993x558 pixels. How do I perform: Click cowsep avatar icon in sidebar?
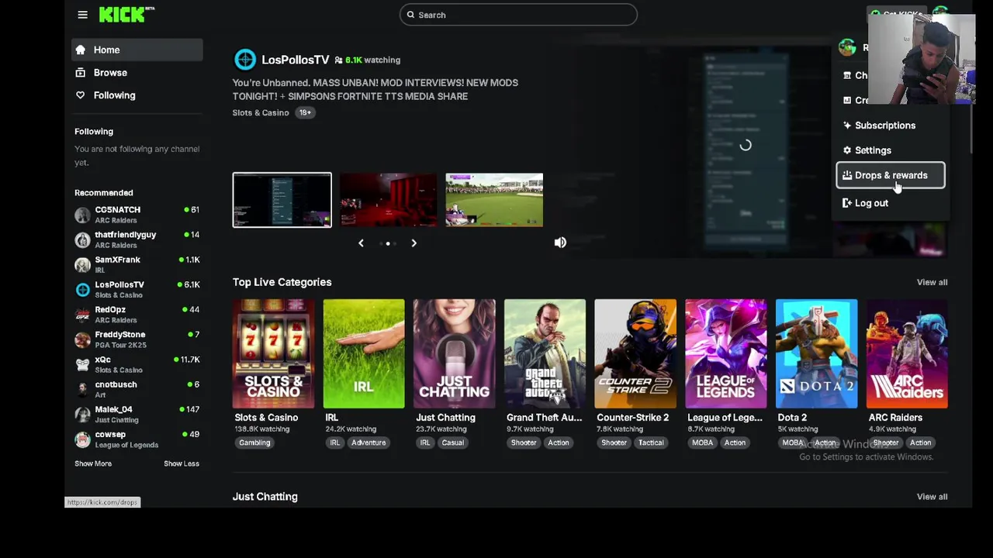click(x=82, y=439)
